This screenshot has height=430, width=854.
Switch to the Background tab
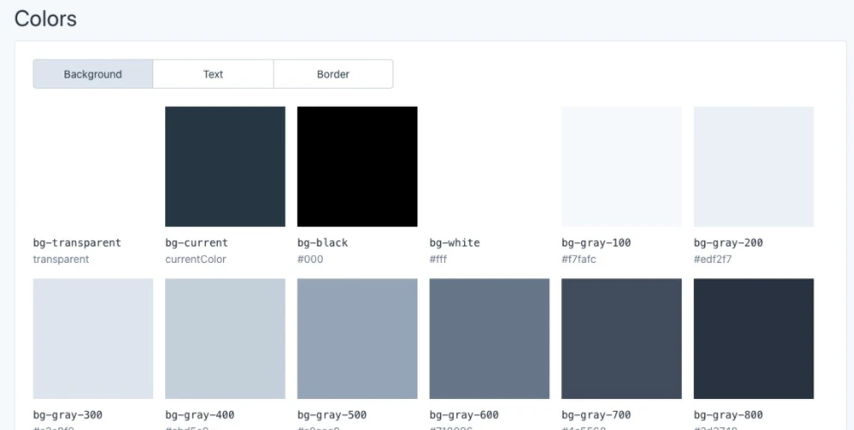point(93,74)
